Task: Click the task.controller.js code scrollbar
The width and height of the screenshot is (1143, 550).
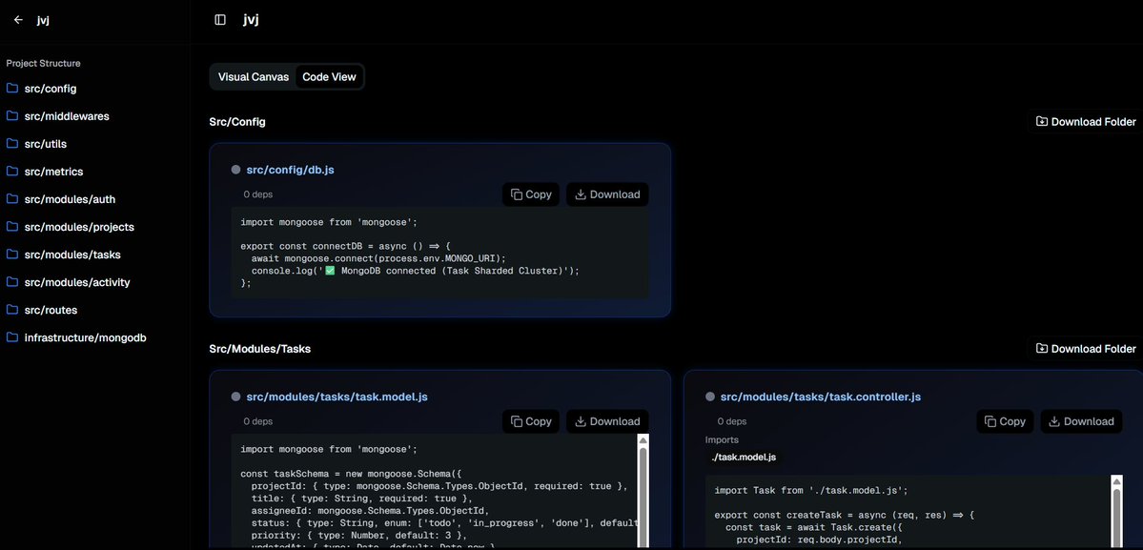Action: point(1116,518)
